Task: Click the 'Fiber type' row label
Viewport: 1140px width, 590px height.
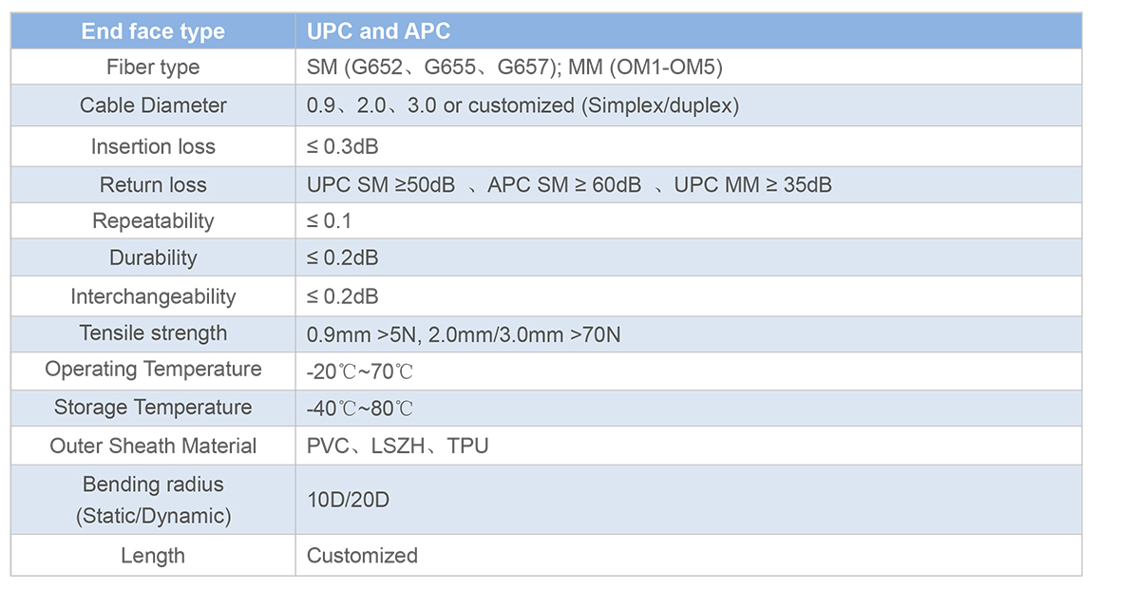Action: tap(153, 67)
